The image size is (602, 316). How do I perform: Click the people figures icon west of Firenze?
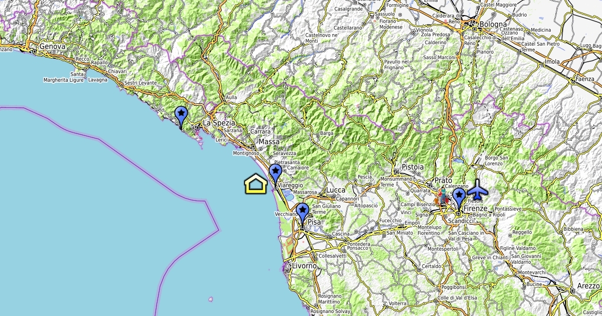441,197
